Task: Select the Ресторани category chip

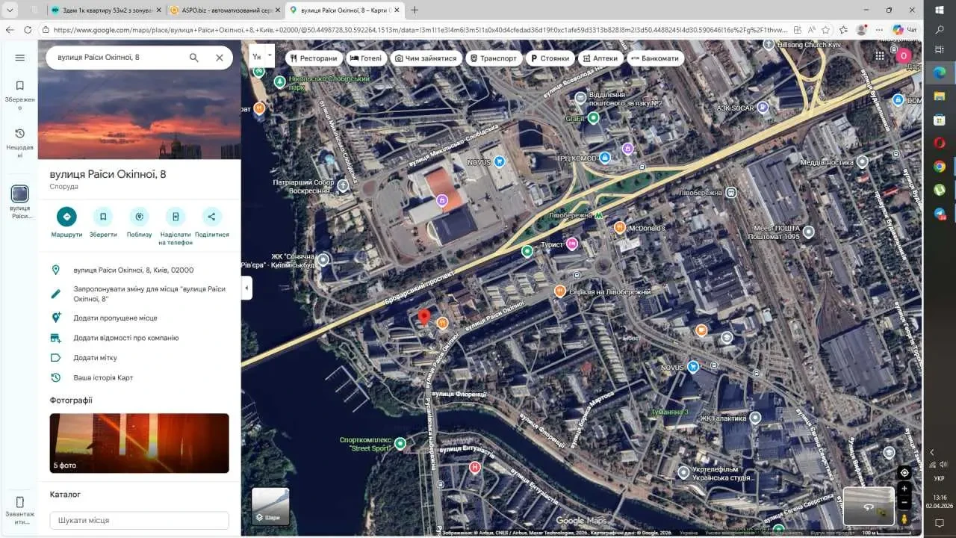Action: click(x=314, y=58)
